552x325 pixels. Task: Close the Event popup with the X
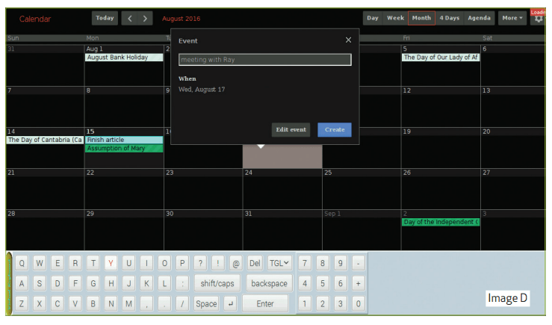tap(348, 40)
